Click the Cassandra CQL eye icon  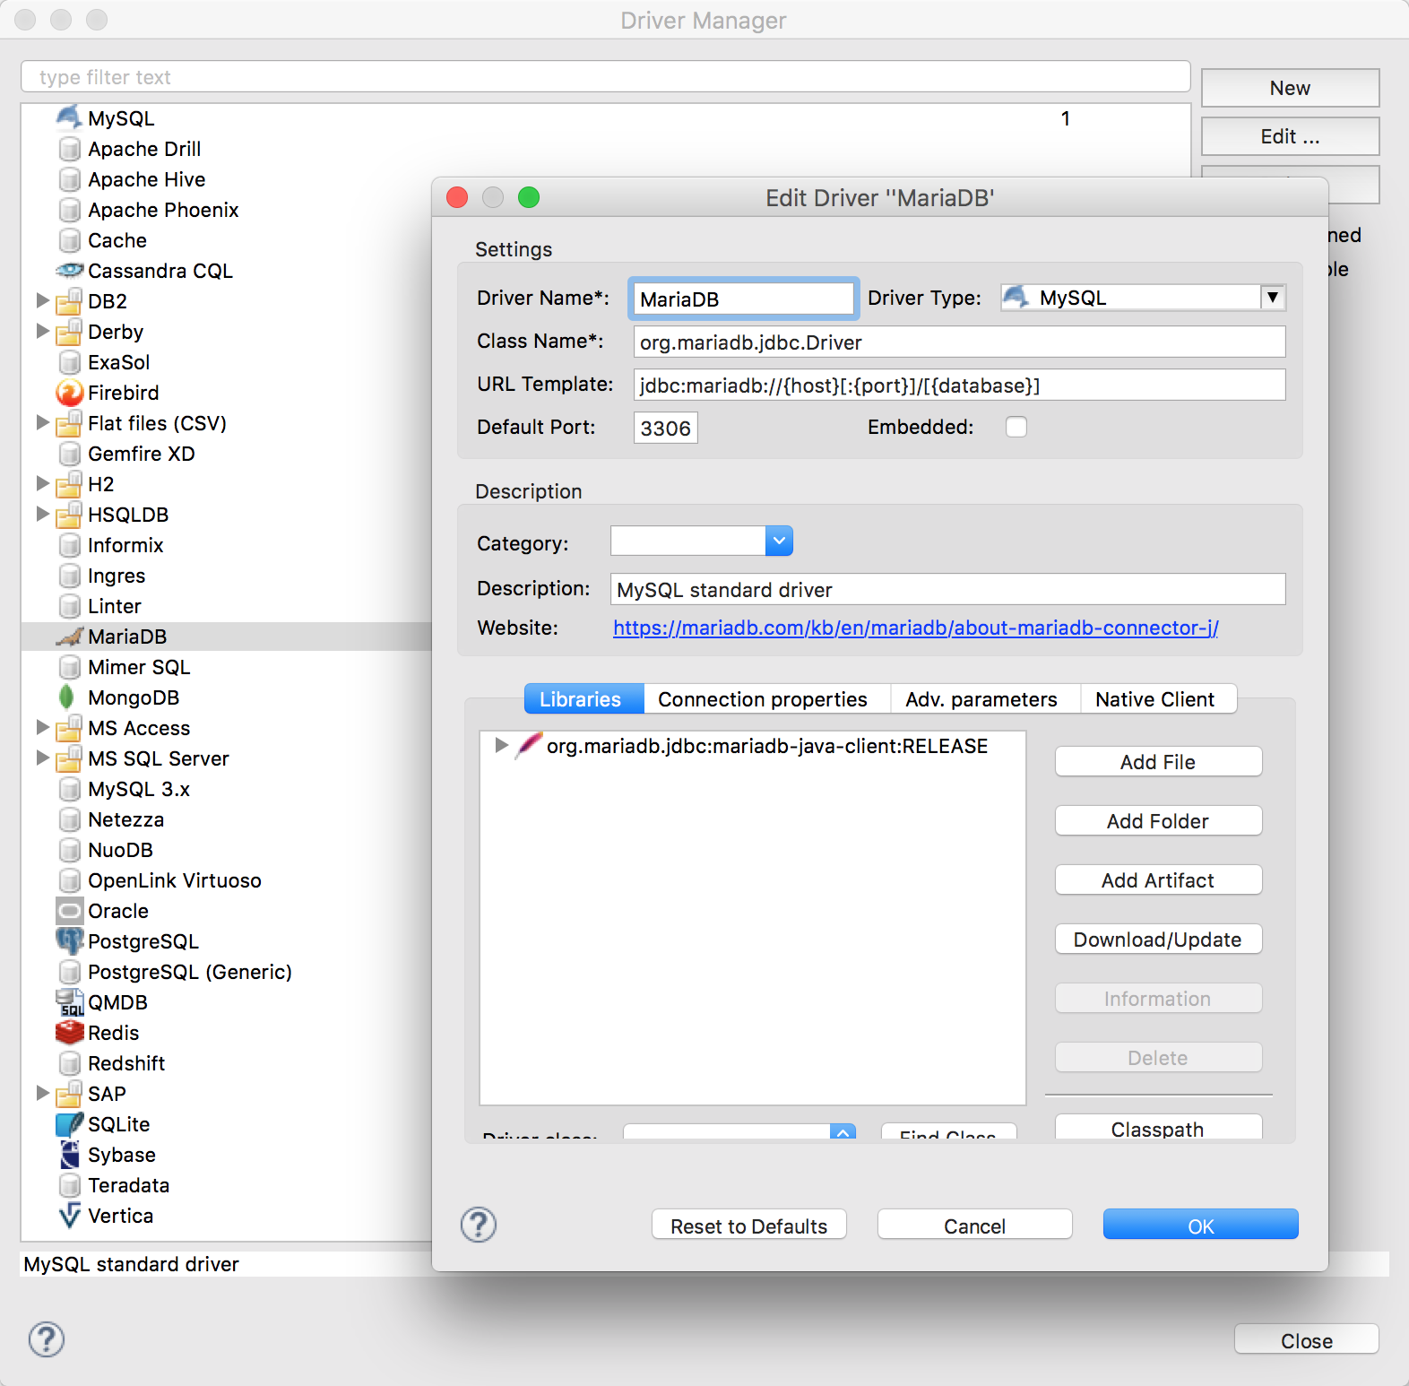[69, 271]
